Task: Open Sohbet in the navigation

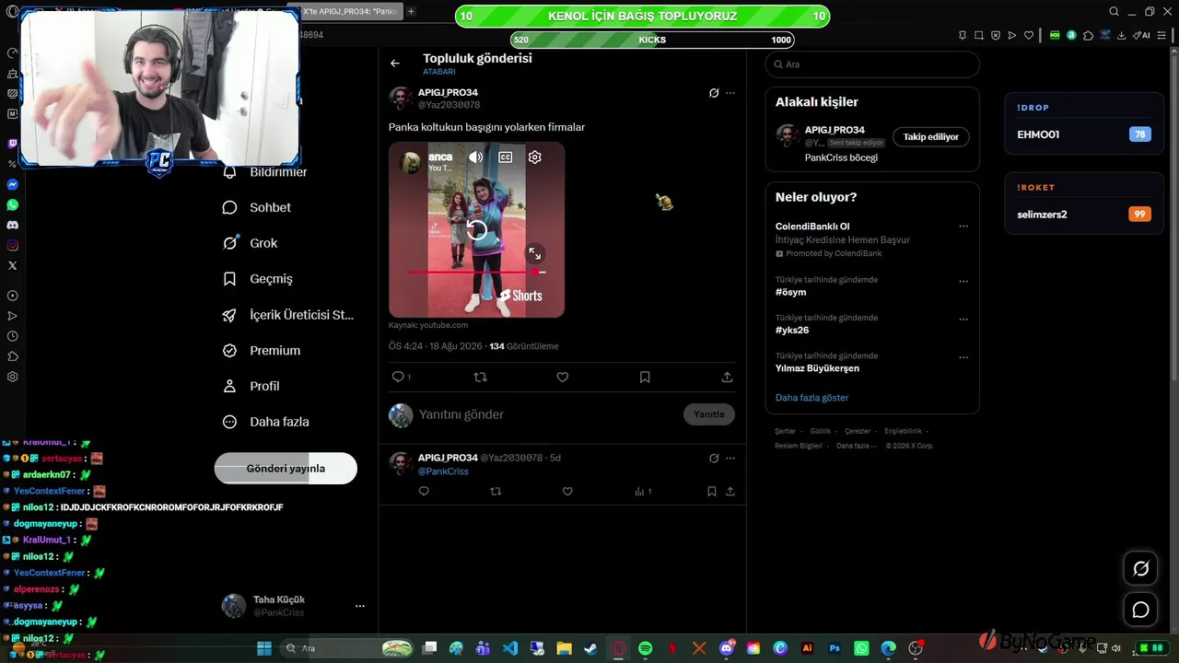Action: [x=257, y=207]
